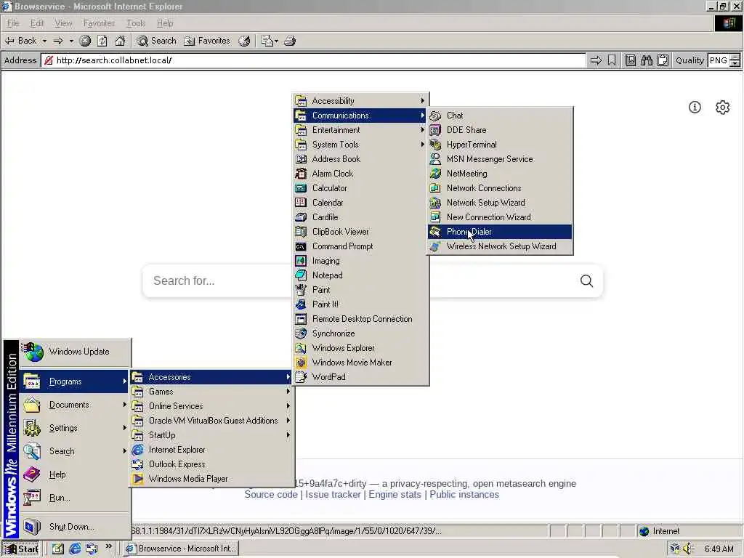Expand the Accessibility submenu
Screen dimensions: 744x558
point(360,100)
